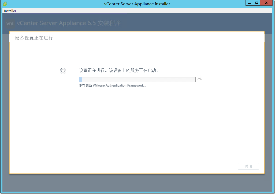The image size is (275, 194).
Task: Click the vCenter installer app icon in title bar
Action: [x=5, y=4]
